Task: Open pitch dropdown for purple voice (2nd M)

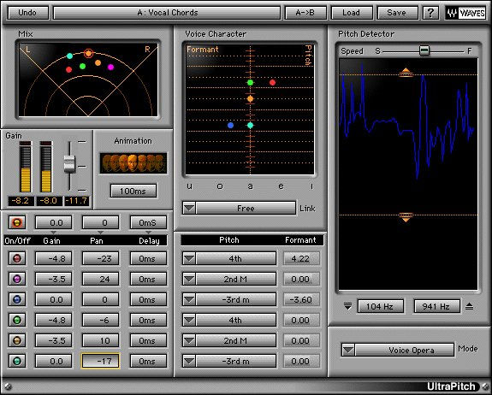Action: [189, 279]
